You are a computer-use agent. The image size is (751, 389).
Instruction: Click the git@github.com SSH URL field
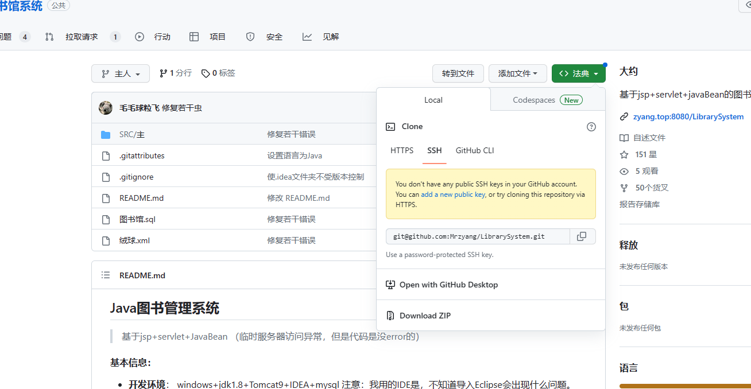click(x=478, y=236)
